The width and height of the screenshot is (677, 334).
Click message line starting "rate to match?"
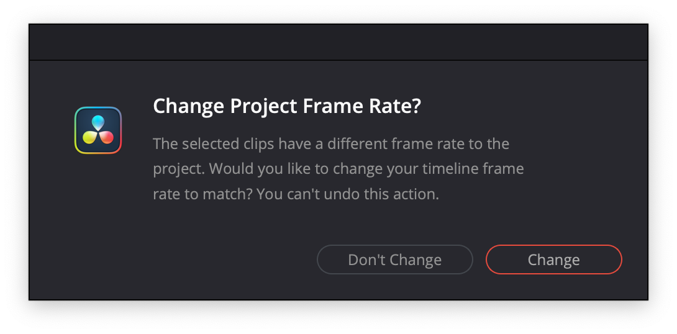[x=296, y=194]
